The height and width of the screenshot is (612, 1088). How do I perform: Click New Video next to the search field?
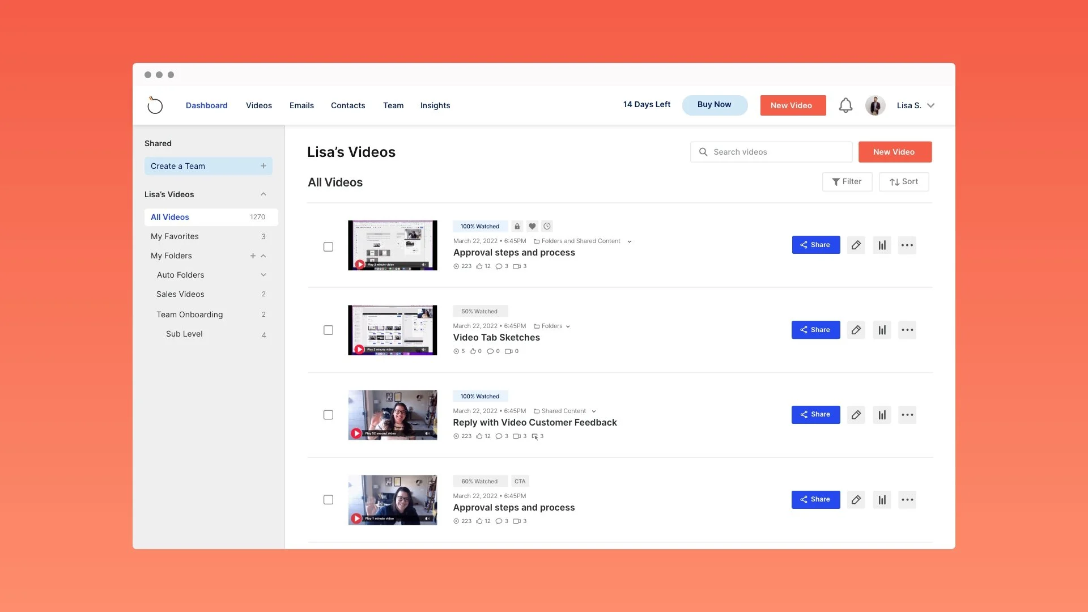click(x=895, y=152)
